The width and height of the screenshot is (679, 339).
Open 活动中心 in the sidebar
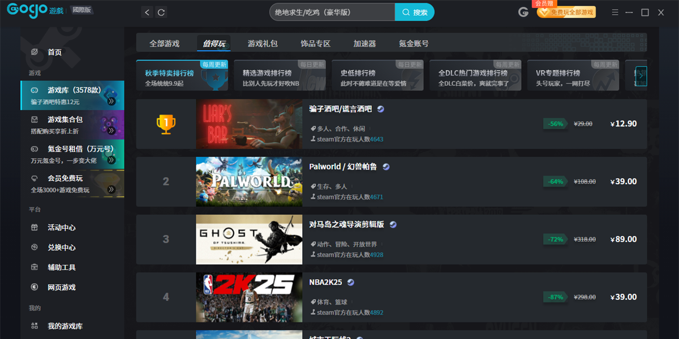point(61,228)
